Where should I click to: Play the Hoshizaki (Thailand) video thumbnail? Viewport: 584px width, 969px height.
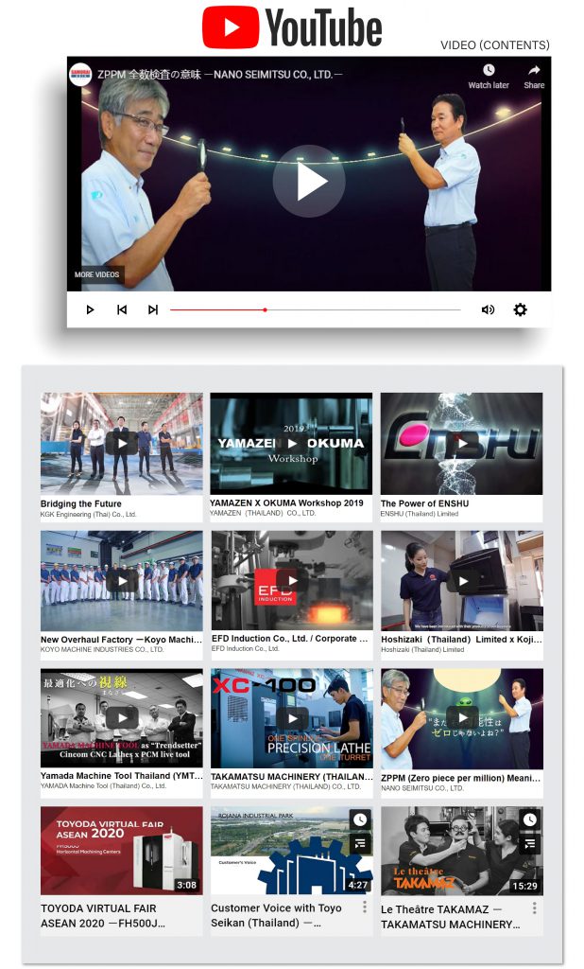click(x=462, y=580)
